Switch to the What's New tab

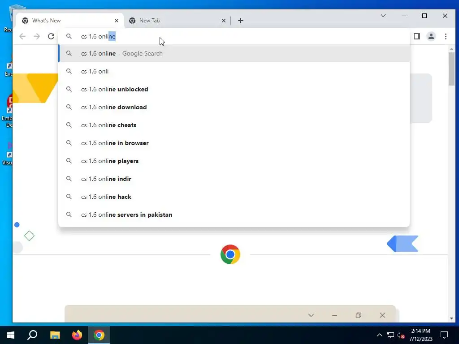(70, 21)
